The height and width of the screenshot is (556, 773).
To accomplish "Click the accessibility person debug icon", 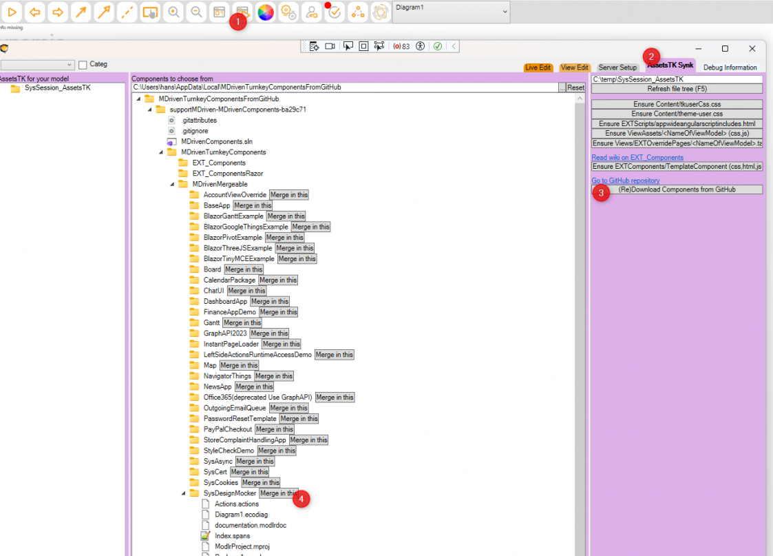I will click(x=420, y=46).
